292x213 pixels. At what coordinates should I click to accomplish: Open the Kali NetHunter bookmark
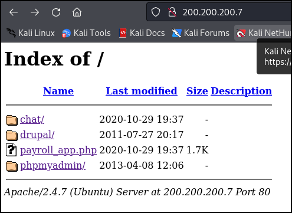tap(263, 33)
